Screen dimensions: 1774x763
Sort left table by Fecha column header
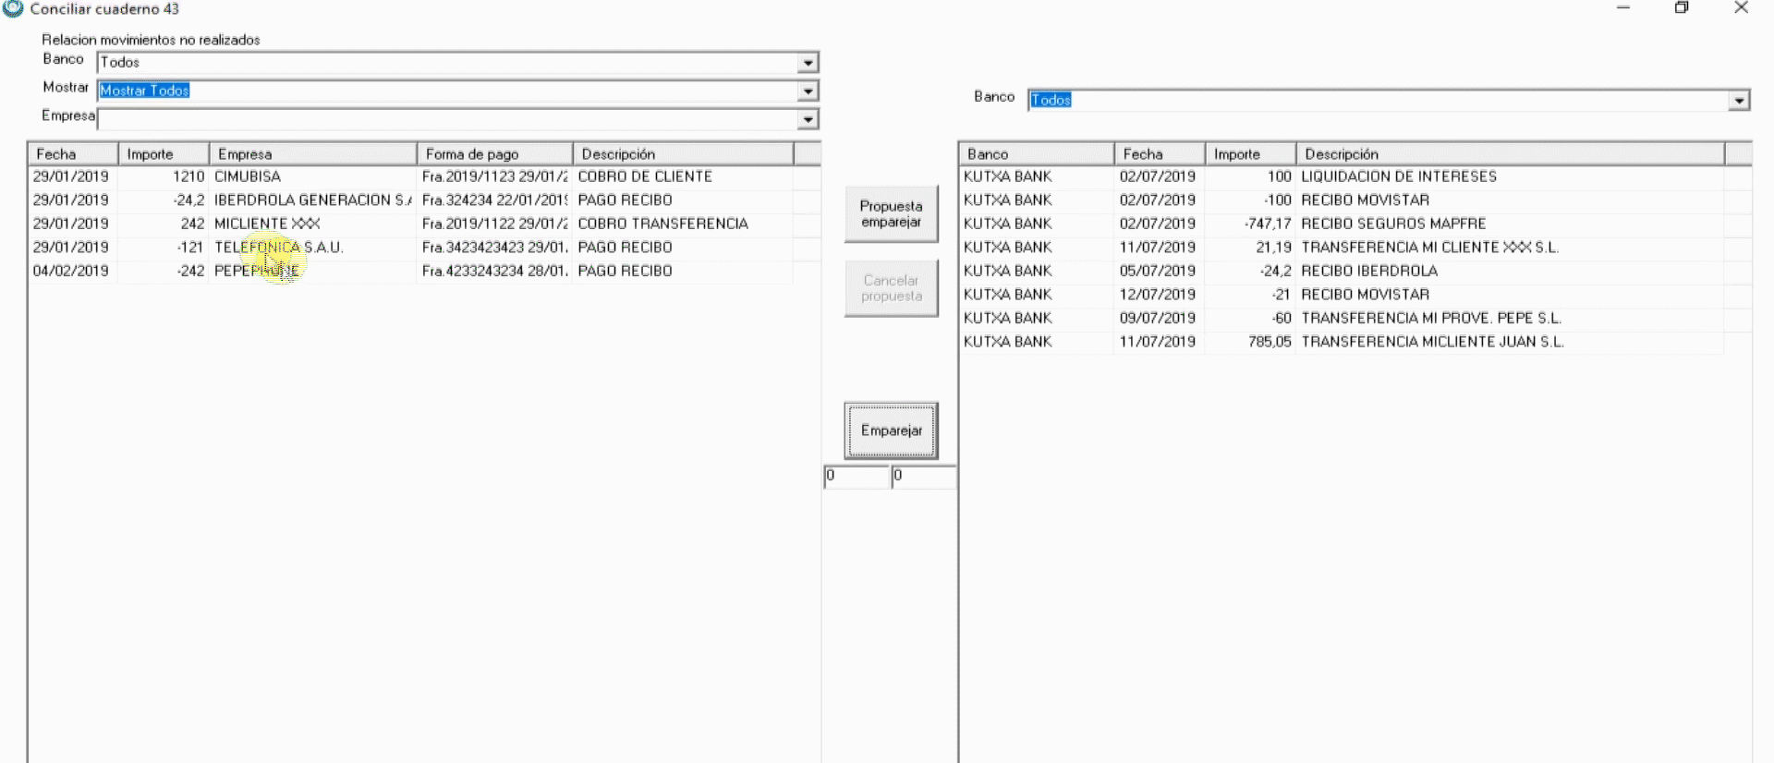[x=72, y=154]
